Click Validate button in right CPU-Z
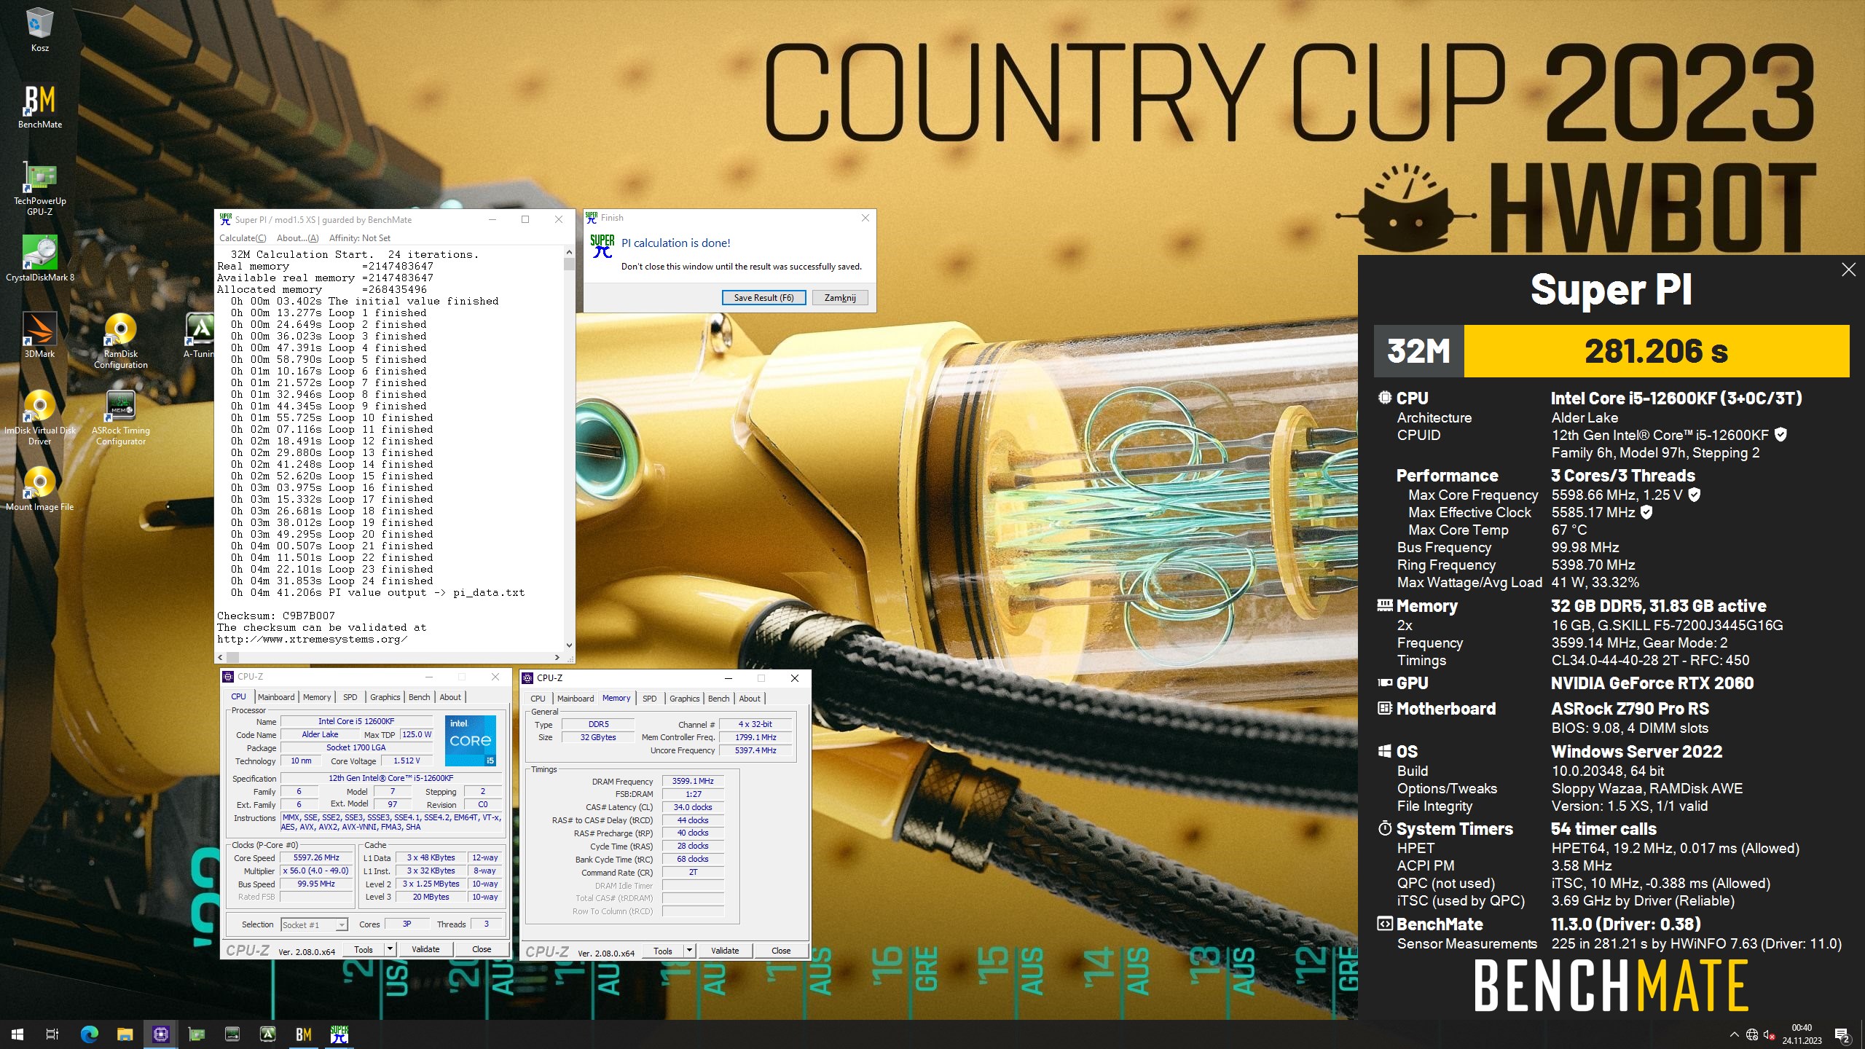 (x=725, y=951)
